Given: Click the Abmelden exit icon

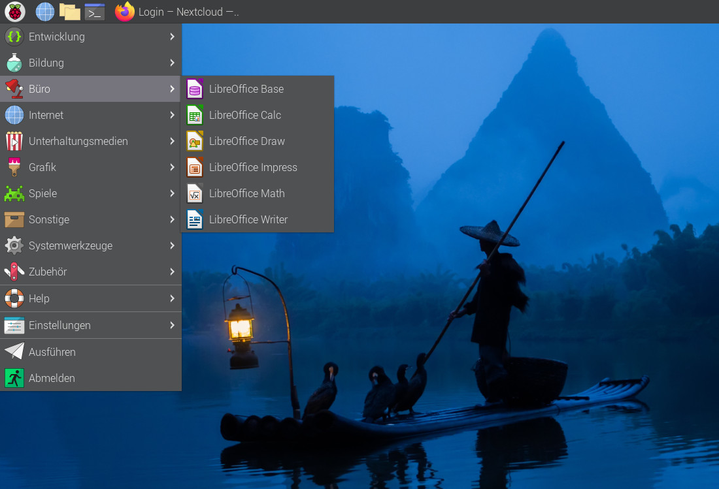Looking at the screenshot, I should click(x=14, y=378).
